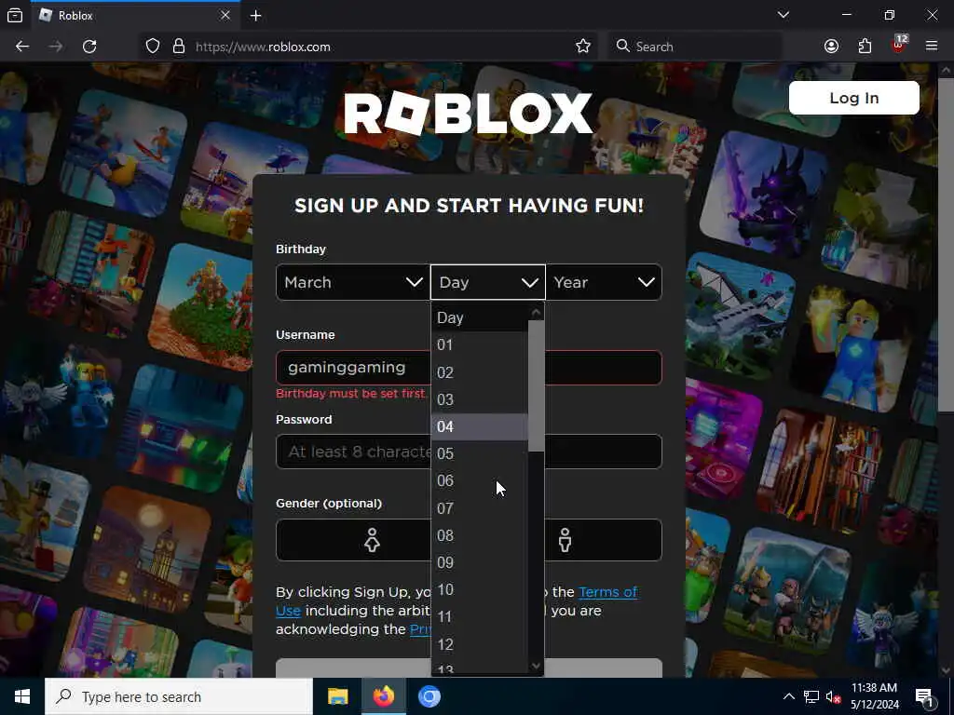
Task: Click the browser back arrow
Action: pyautogui.click(x=22, y=47)
